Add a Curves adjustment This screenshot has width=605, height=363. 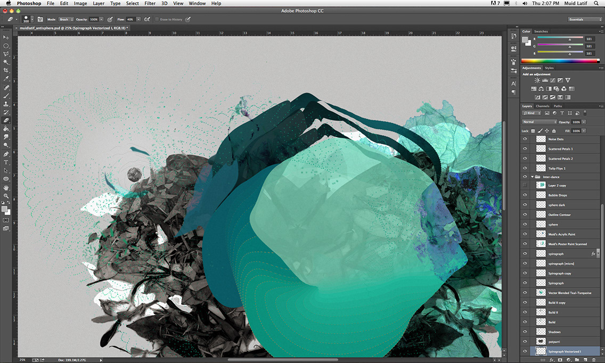[552, 80]
